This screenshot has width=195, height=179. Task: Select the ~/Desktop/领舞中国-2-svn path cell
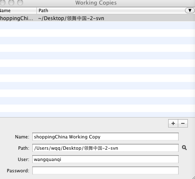click(x=71, y=18)
